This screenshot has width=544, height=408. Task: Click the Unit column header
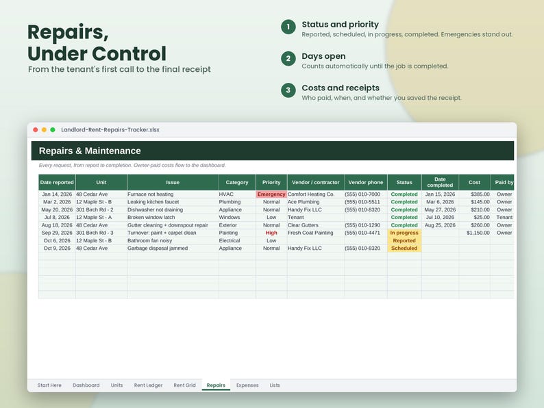pyautogui.click(x=101, y=182)
